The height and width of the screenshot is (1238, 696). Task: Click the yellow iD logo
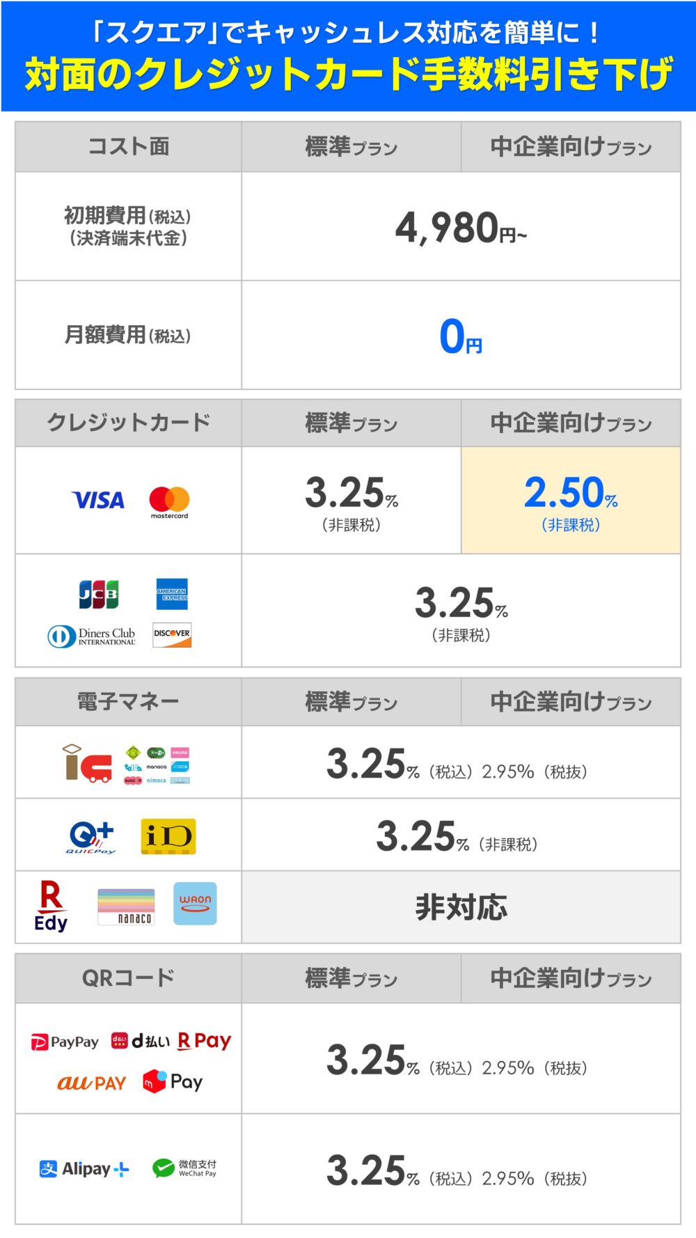(168, 836)
